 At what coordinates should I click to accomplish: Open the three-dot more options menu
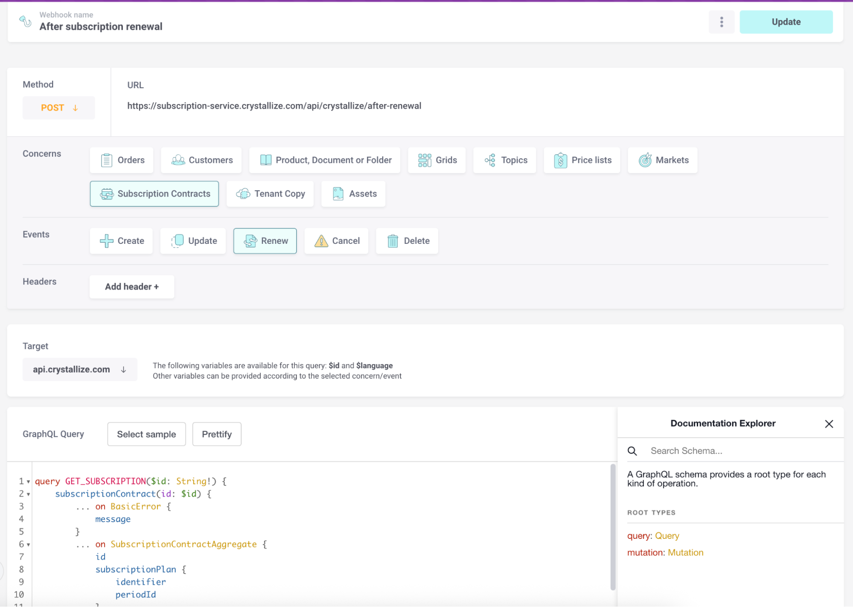click(x=721, y=22)
